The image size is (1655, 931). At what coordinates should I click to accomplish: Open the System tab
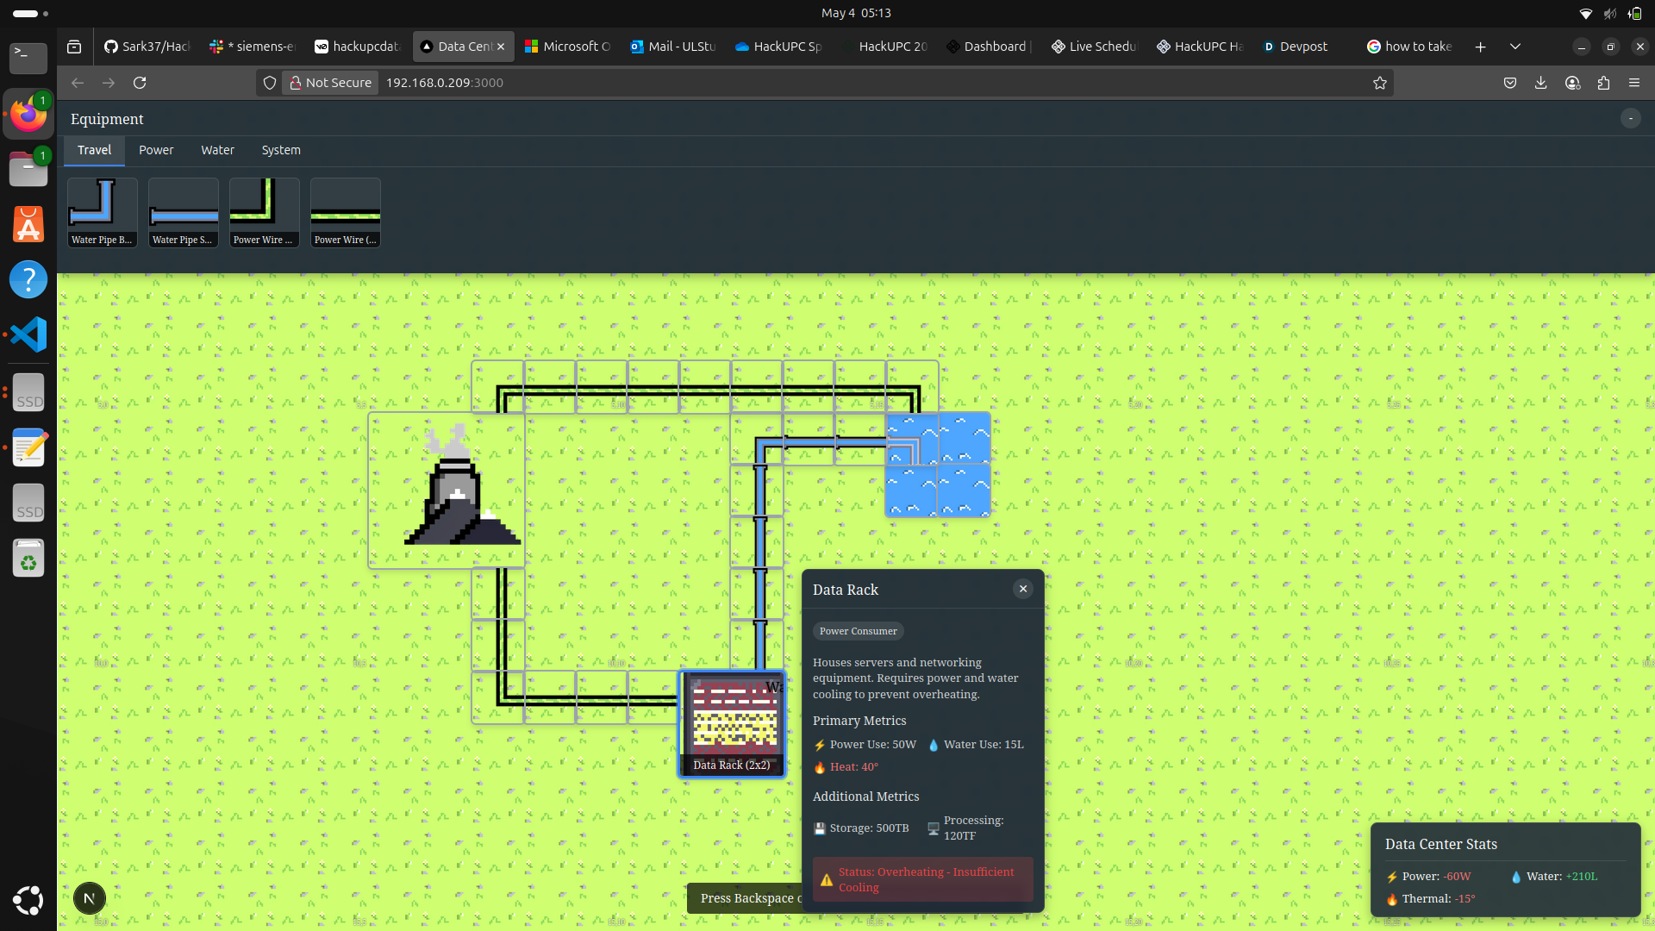[281, 150]
